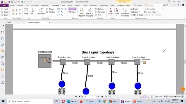Open the Comments dropdown
Screen dimensions: 186x104
click(x=150, y=9)
